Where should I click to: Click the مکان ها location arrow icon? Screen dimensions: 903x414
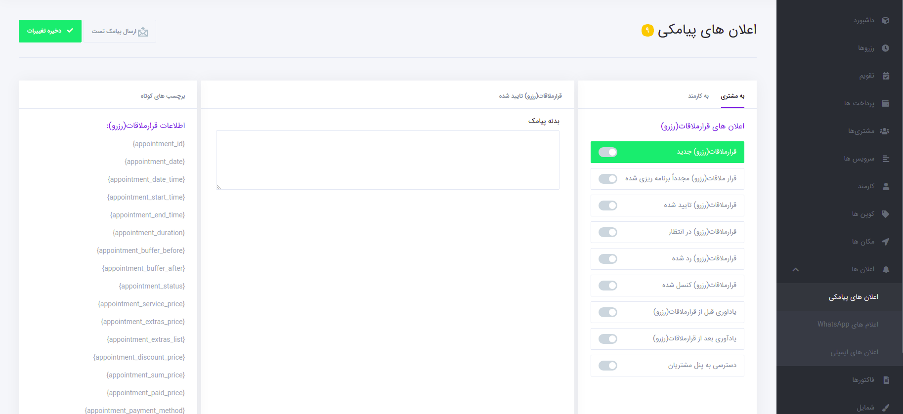[886, 242]
